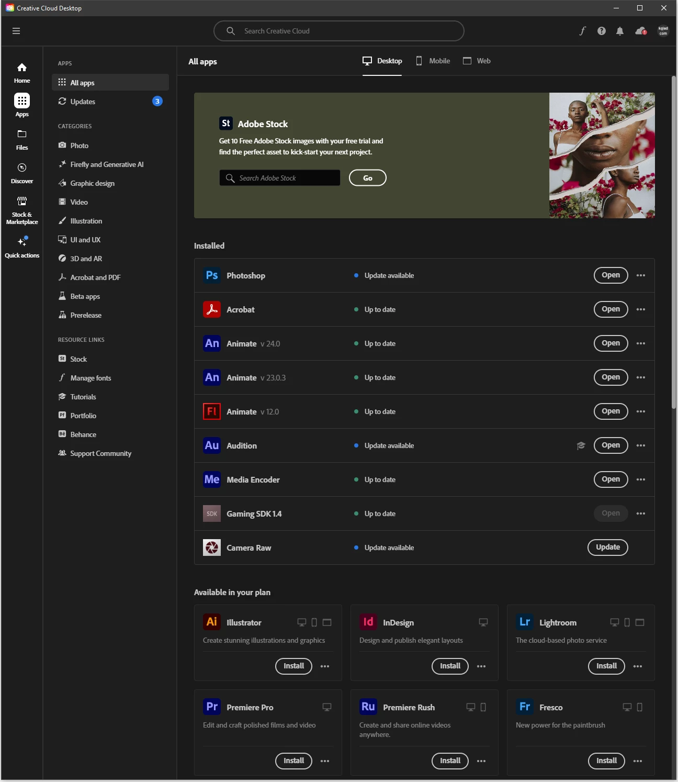Open more options for Photoshop

[641, 275]
